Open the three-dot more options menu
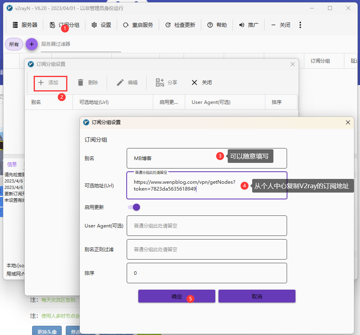The image size is (360, 335). pos(300,25)
